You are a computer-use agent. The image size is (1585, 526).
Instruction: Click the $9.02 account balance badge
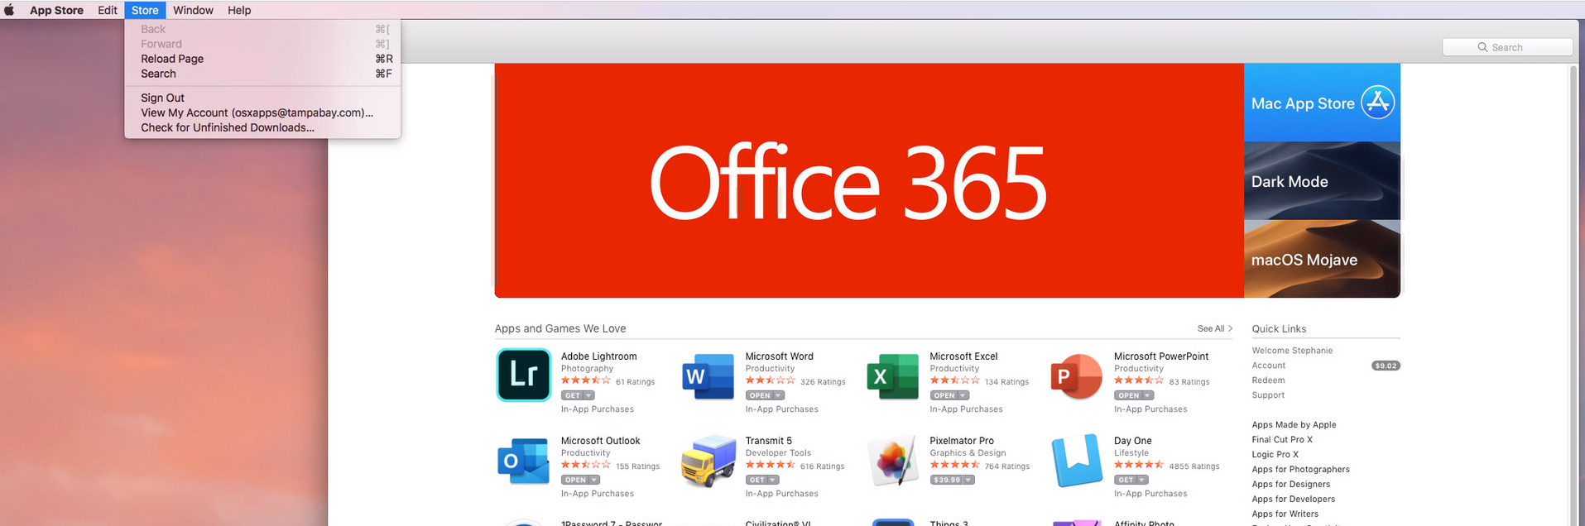point(1386,366)
